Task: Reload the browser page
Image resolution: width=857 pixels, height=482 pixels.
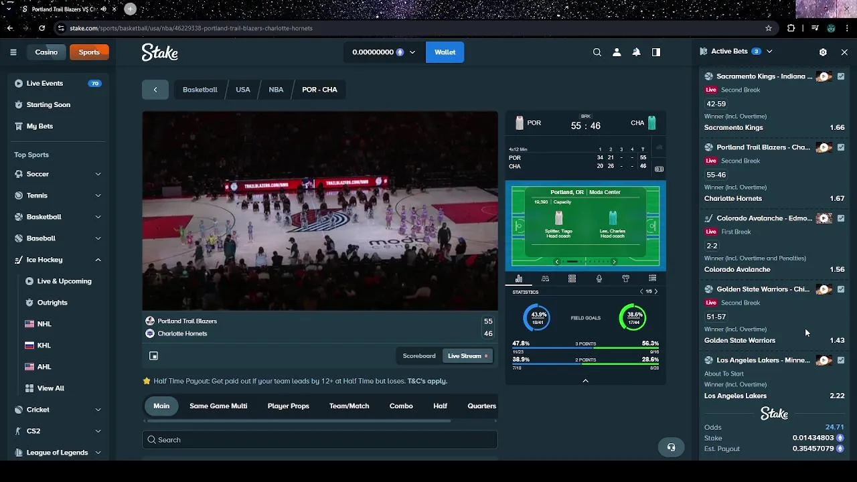Action: [x=42, y=28]
